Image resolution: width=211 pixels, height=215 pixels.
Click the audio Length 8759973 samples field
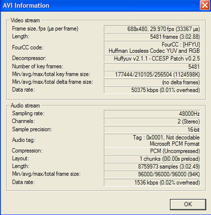[152, 167]
